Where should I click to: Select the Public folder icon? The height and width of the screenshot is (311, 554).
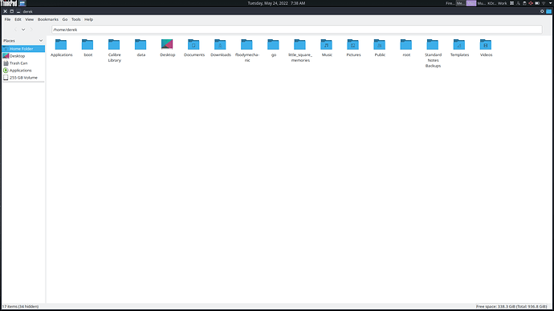tap(380, 45)
